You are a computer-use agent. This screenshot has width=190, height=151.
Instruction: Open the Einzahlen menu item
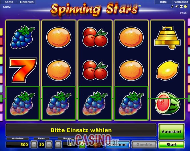coord(27,2)
